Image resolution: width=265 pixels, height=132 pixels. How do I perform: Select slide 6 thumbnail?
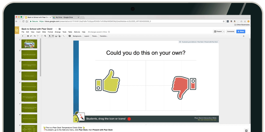tap(29, 97)
